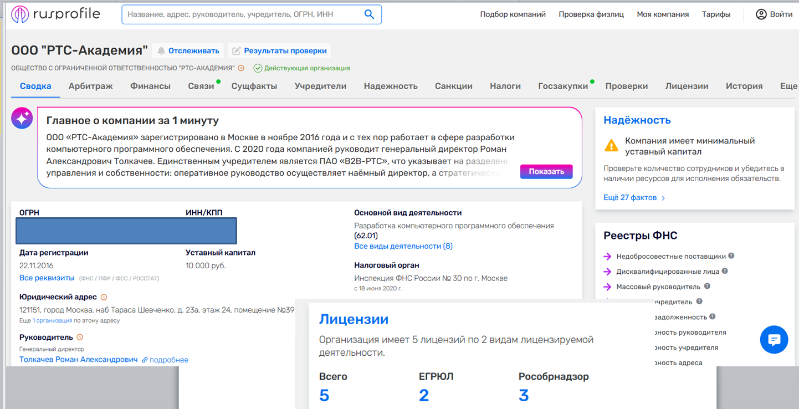Click help icon next to задолженность

712,316
